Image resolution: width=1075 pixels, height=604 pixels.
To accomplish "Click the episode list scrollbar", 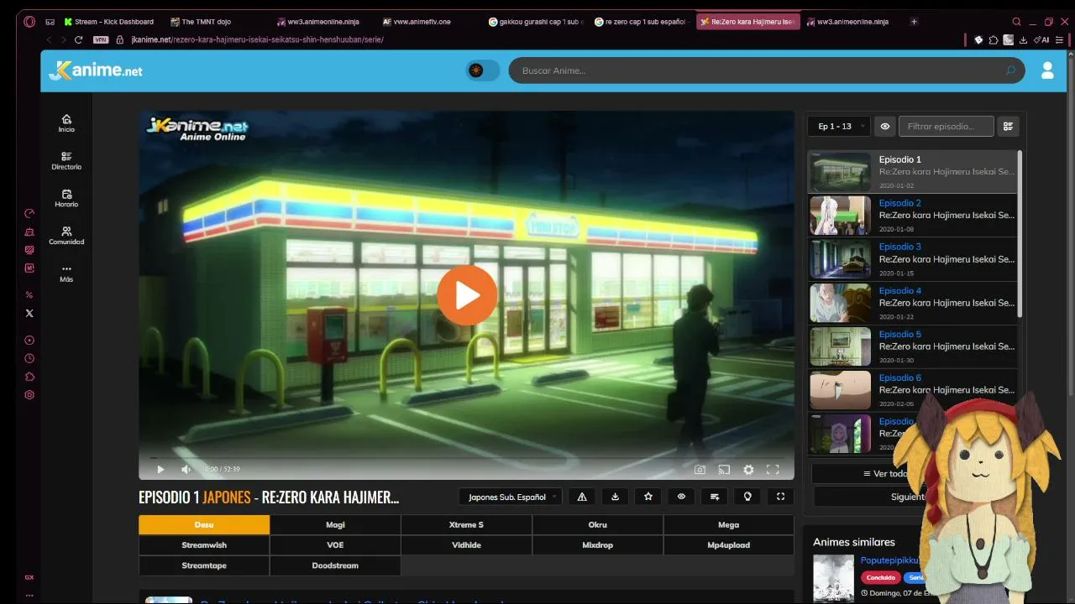I will click(1020, 234).
